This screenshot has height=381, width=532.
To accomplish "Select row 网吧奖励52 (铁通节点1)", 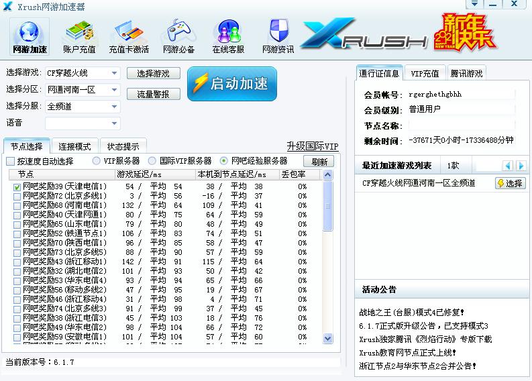I will pos(166,233).
